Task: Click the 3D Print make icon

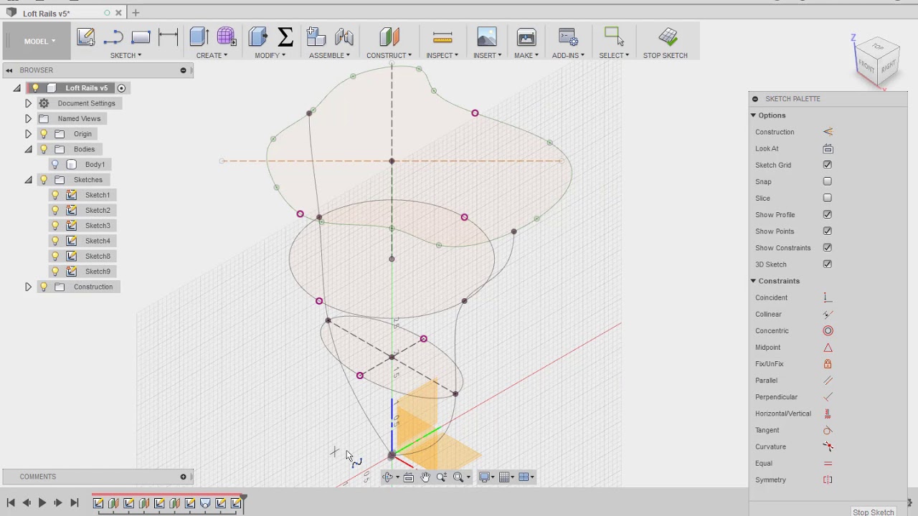Action: [526, 37]
